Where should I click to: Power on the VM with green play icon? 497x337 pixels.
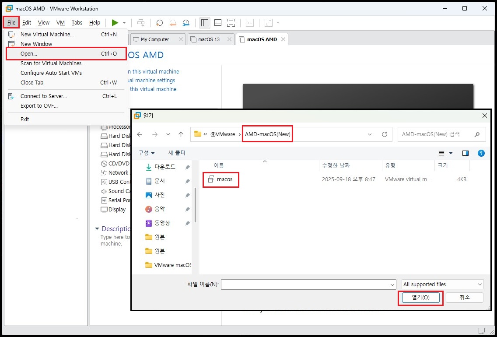coord(115,22)
